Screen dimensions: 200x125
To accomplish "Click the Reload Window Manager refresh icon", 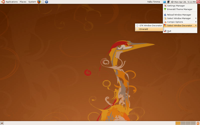I will pyautogui.click(x=165, y=15).
